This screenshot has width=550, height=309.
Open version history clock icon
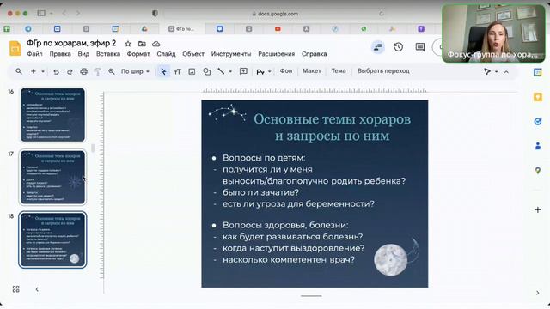pos(398,47)
